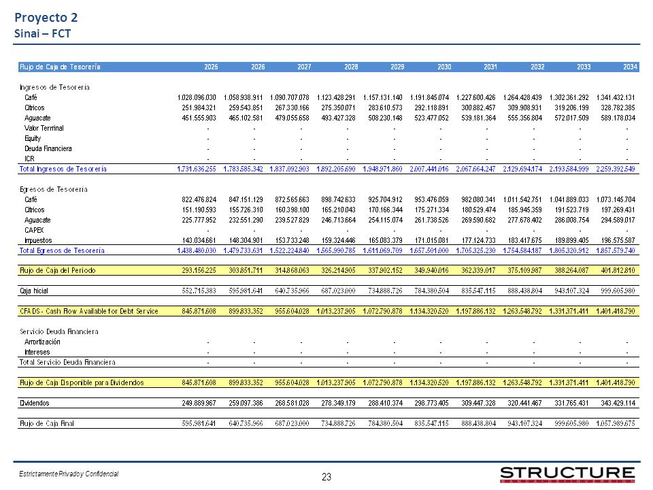This screenshot has width=653, height=490.
Task: Click the 'Dividendos' row label
Action: point(35,403)
